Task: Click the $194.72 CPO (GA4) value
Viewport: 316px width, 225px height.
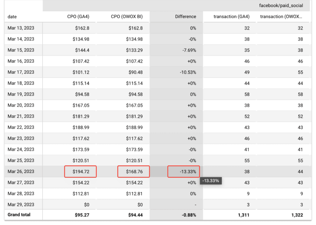Action: 81,172
